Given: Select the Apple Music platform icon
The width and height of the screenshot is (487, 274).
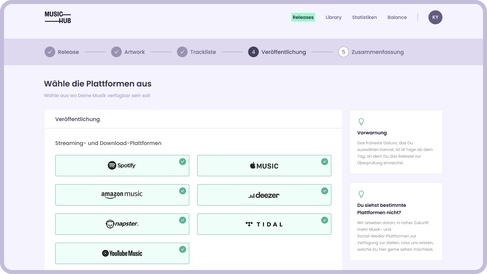Looking at the screenshot, I should click(x=264, y=165).
